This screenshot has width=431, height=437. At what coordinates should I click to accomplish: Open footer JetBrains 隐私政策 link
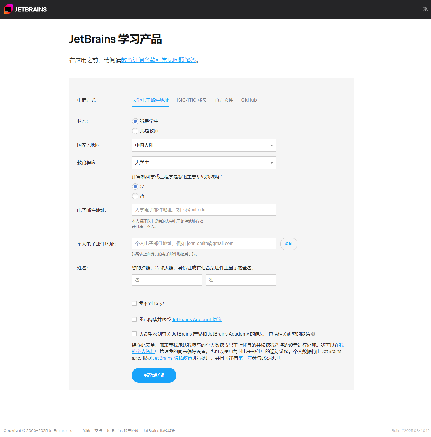coord(159,430)
